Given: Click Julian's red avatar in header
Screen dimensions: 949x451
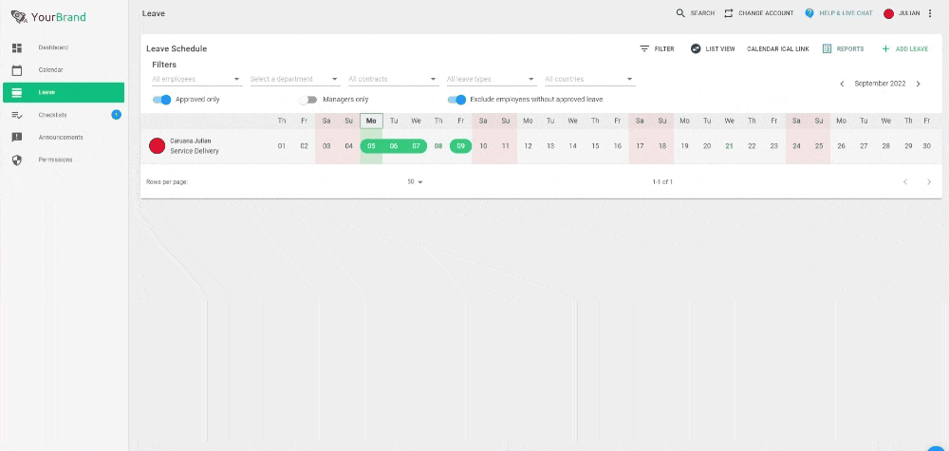Looking at the screenshot, I should coord(888,13).
